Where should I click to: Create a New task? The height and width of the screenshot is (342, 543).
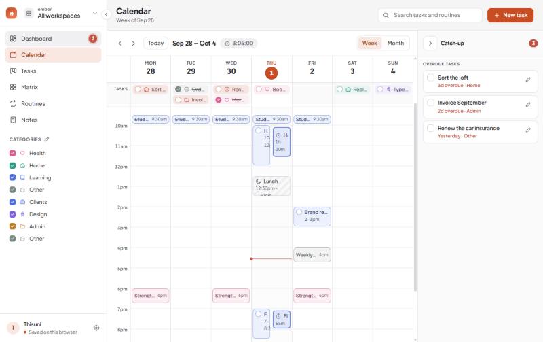[x=510, y=15]
